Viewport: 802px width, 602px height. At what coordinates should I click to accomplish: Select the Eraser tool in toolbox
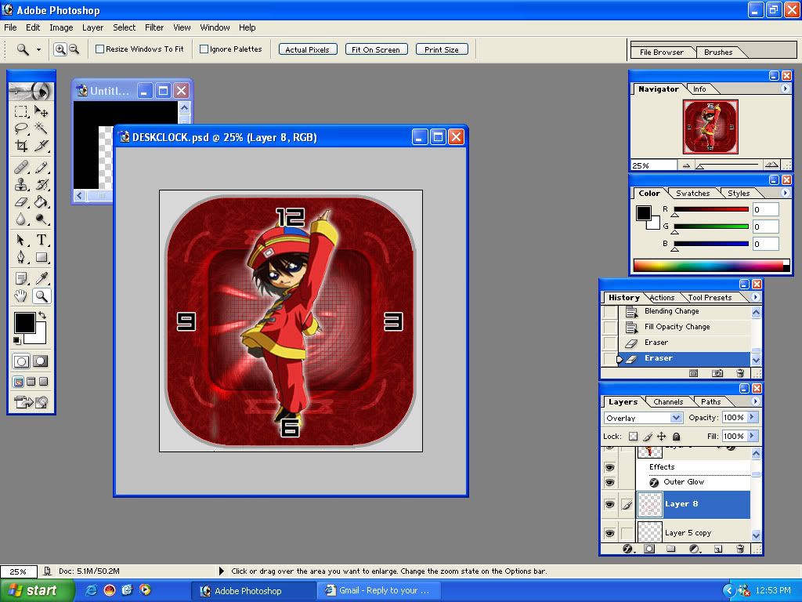(21, 201)
